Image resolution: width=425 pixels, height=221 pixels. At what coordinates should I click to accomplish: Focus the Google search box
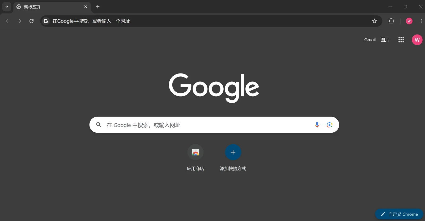214,125
